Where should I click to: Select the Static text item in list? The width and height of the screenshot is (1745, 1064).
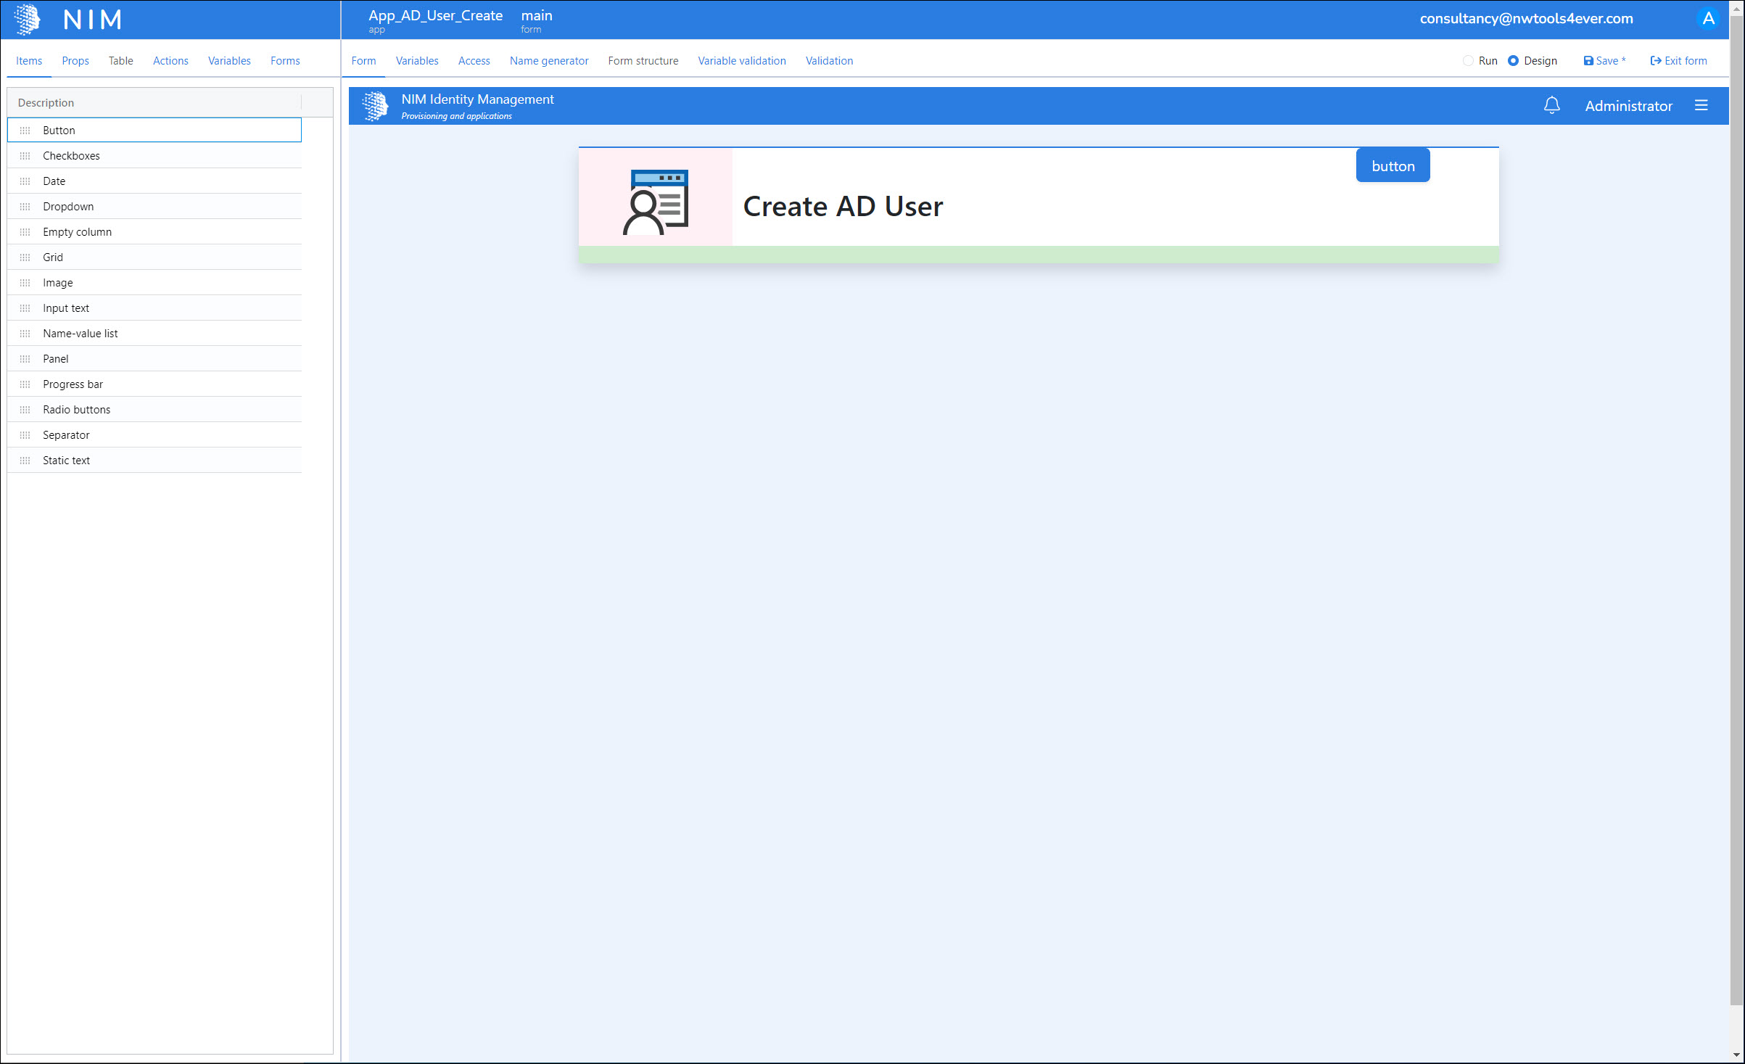[66, 461]
